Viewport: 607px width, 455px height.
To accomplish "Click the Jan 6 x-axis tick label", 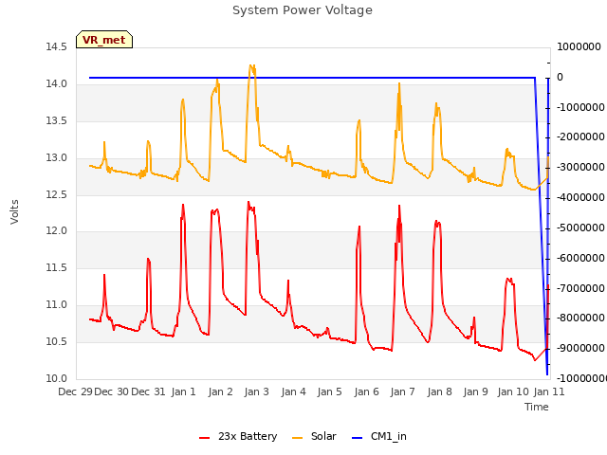I will [x=367, y=391].
